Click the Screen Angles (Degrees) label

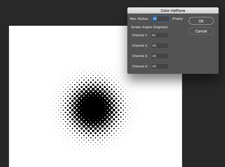[x=150, y=27]
